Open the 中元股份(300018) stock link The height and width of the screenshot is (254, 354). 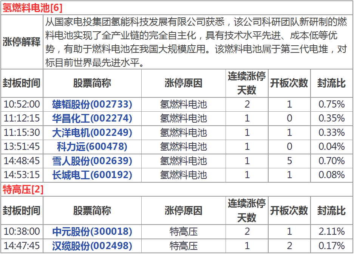click(x=92, y=231)
